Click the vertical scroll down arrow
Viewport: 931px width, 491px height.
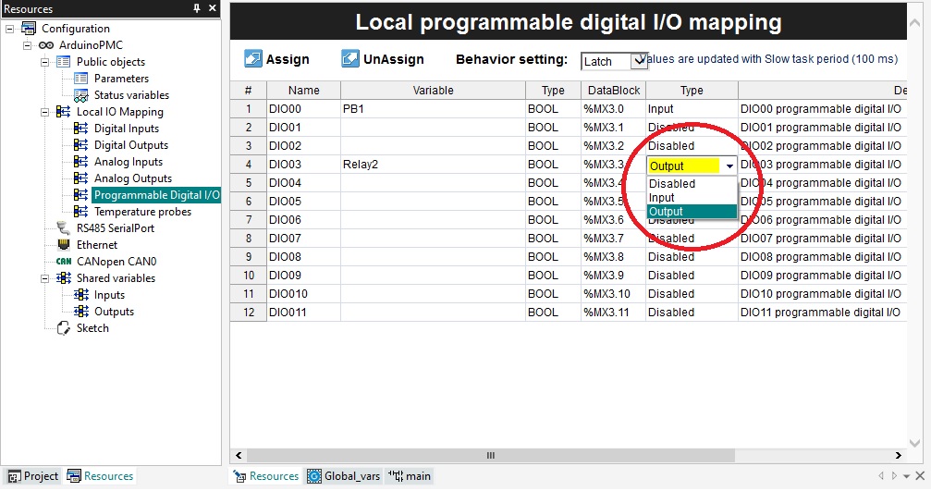[x=915, y=444]
